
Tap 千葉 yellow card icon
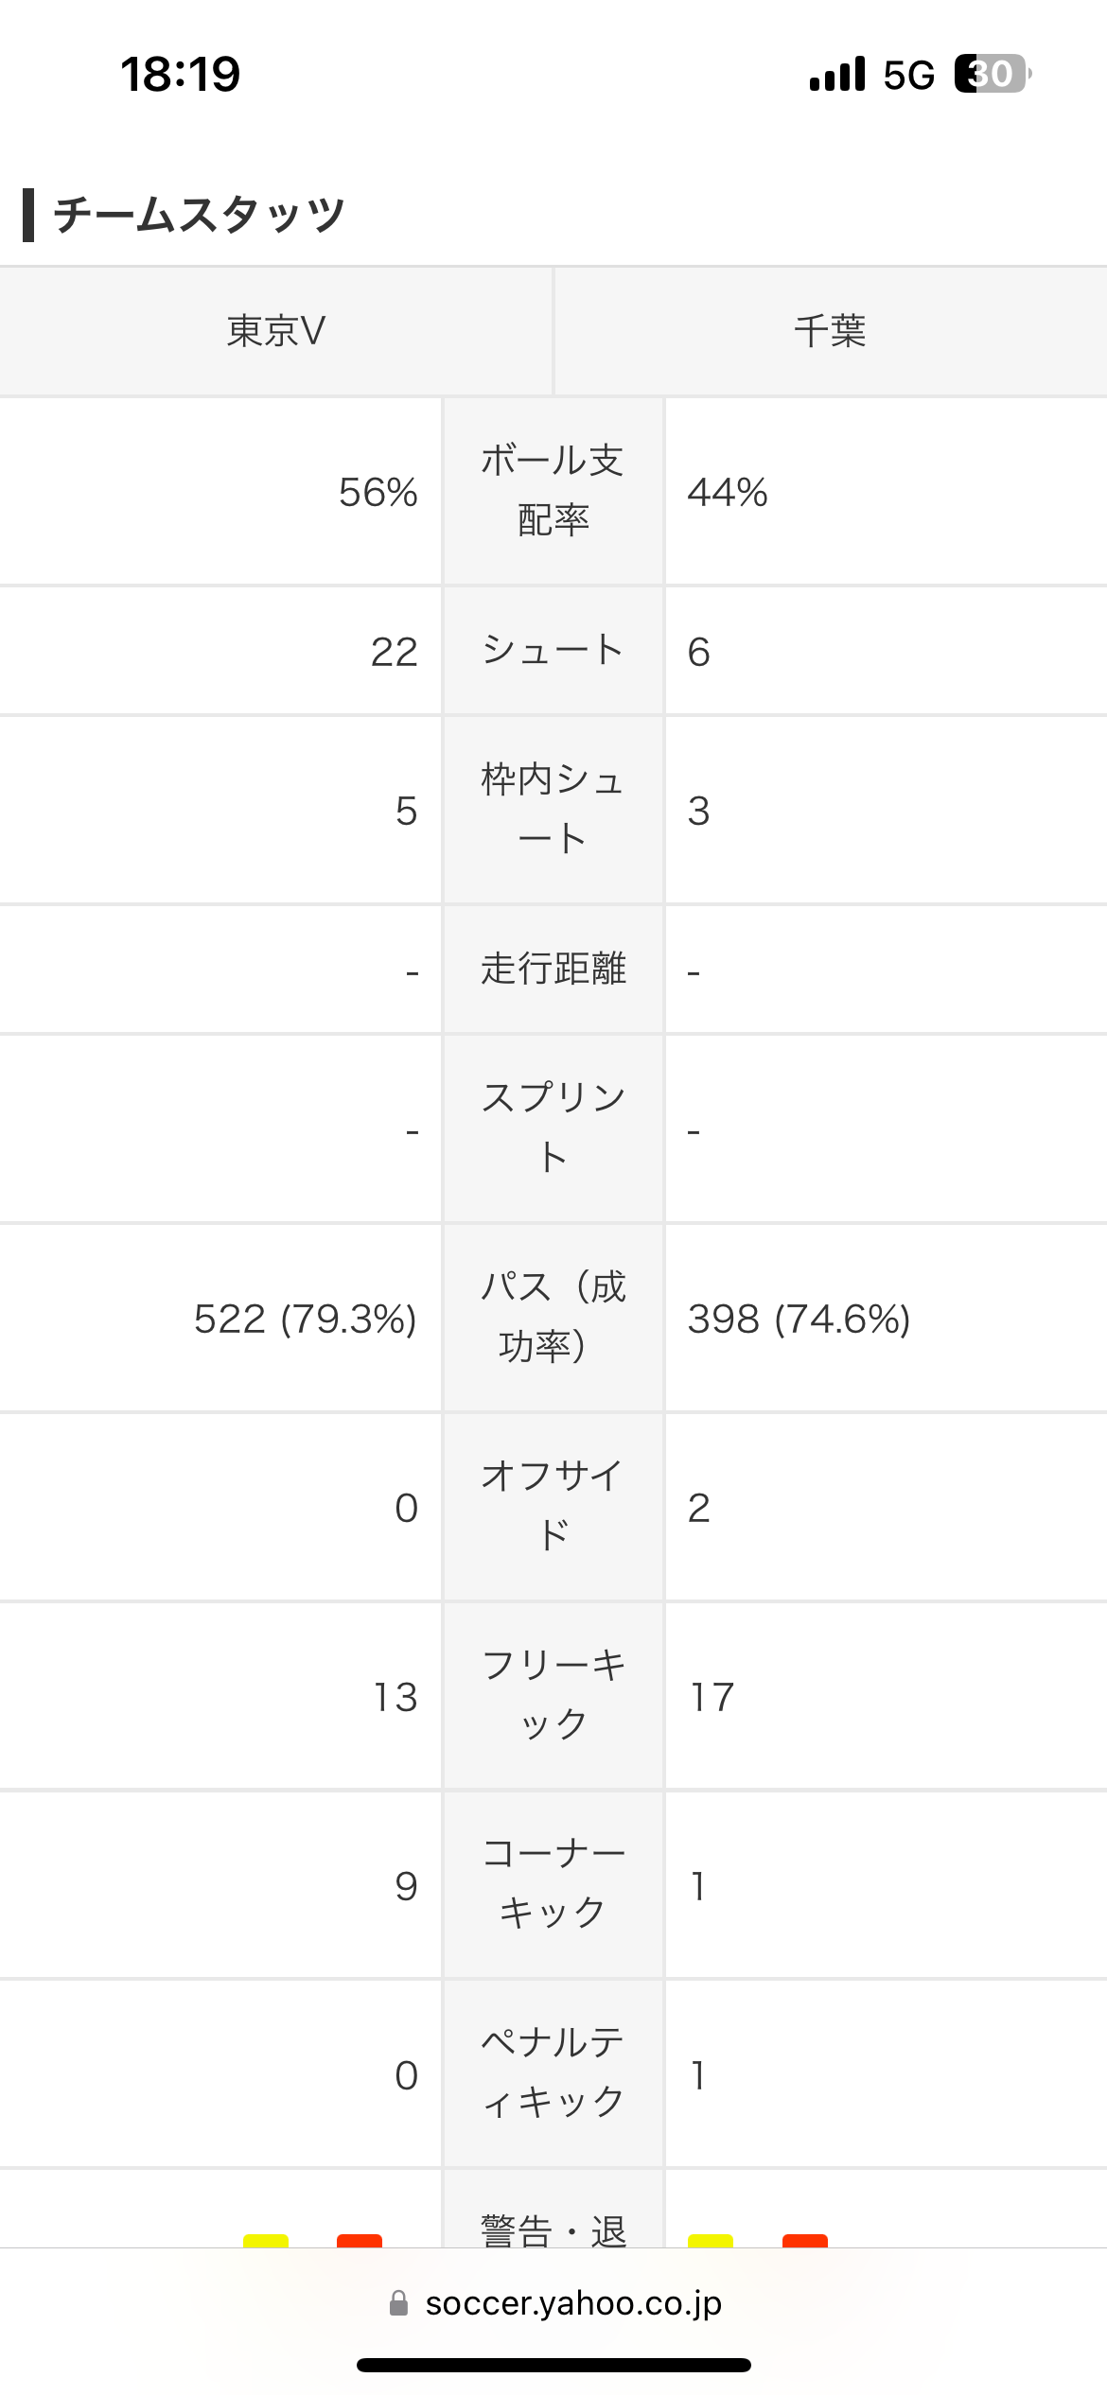711,2241
